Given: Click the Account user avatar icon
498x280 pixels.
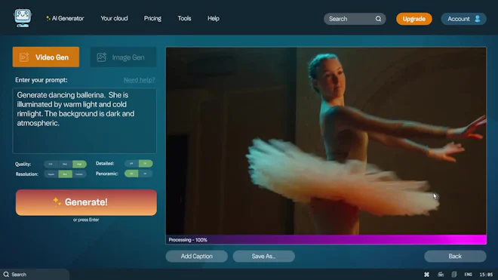Looking at the screenshot, I should click(477, 19).
